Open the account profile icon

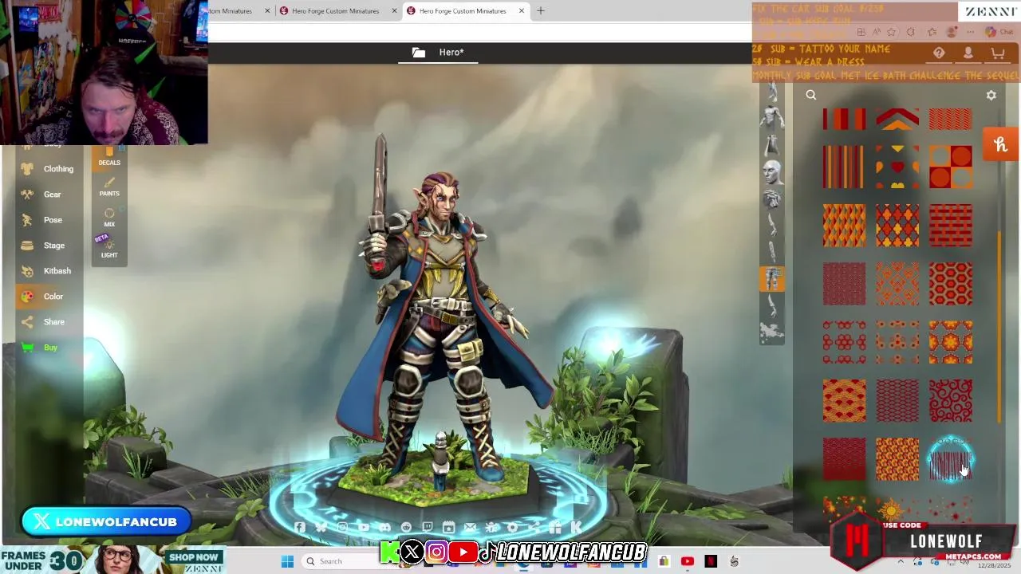968,53
